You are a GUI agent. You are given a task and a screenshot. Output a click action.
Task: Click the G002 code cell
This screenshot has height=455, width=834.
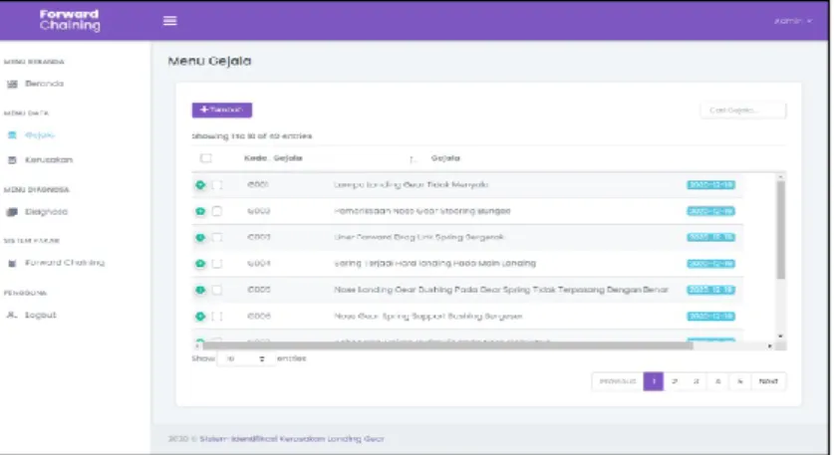258,211
